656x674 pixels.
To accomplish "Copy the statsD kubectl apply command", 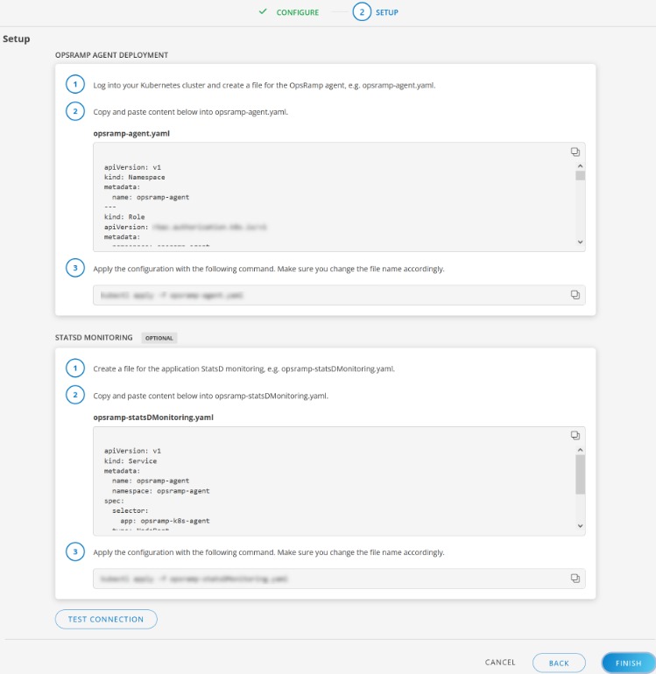I will click(575, 578).
